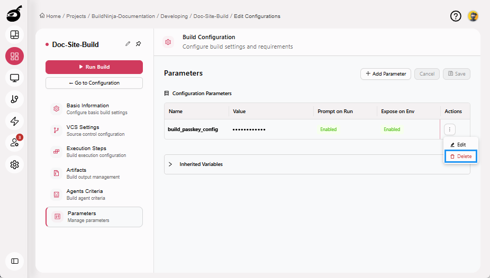Expand the Inherited Variables section
Image resolution: width=490 pixels, height=278 pixels.
170,164
